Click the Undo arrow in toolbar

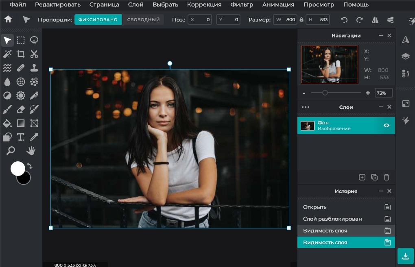[344, 20]
